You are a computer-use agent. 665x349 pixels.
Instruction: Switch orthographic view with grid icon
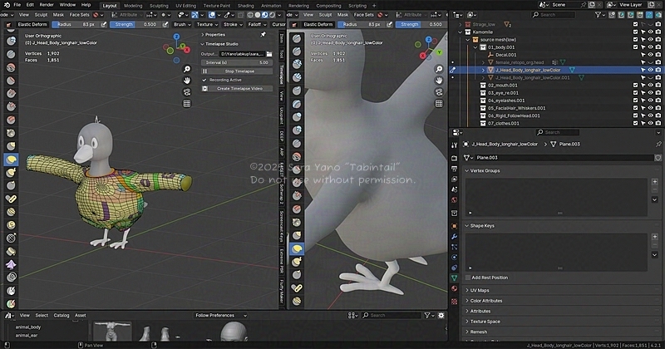pyautogui.click(x=187, y=101)
